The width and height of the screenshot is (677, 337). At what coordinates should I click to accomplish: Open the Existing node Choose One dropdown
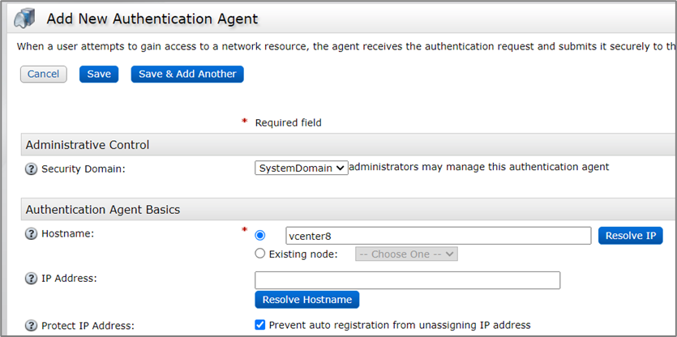[406, 254]
